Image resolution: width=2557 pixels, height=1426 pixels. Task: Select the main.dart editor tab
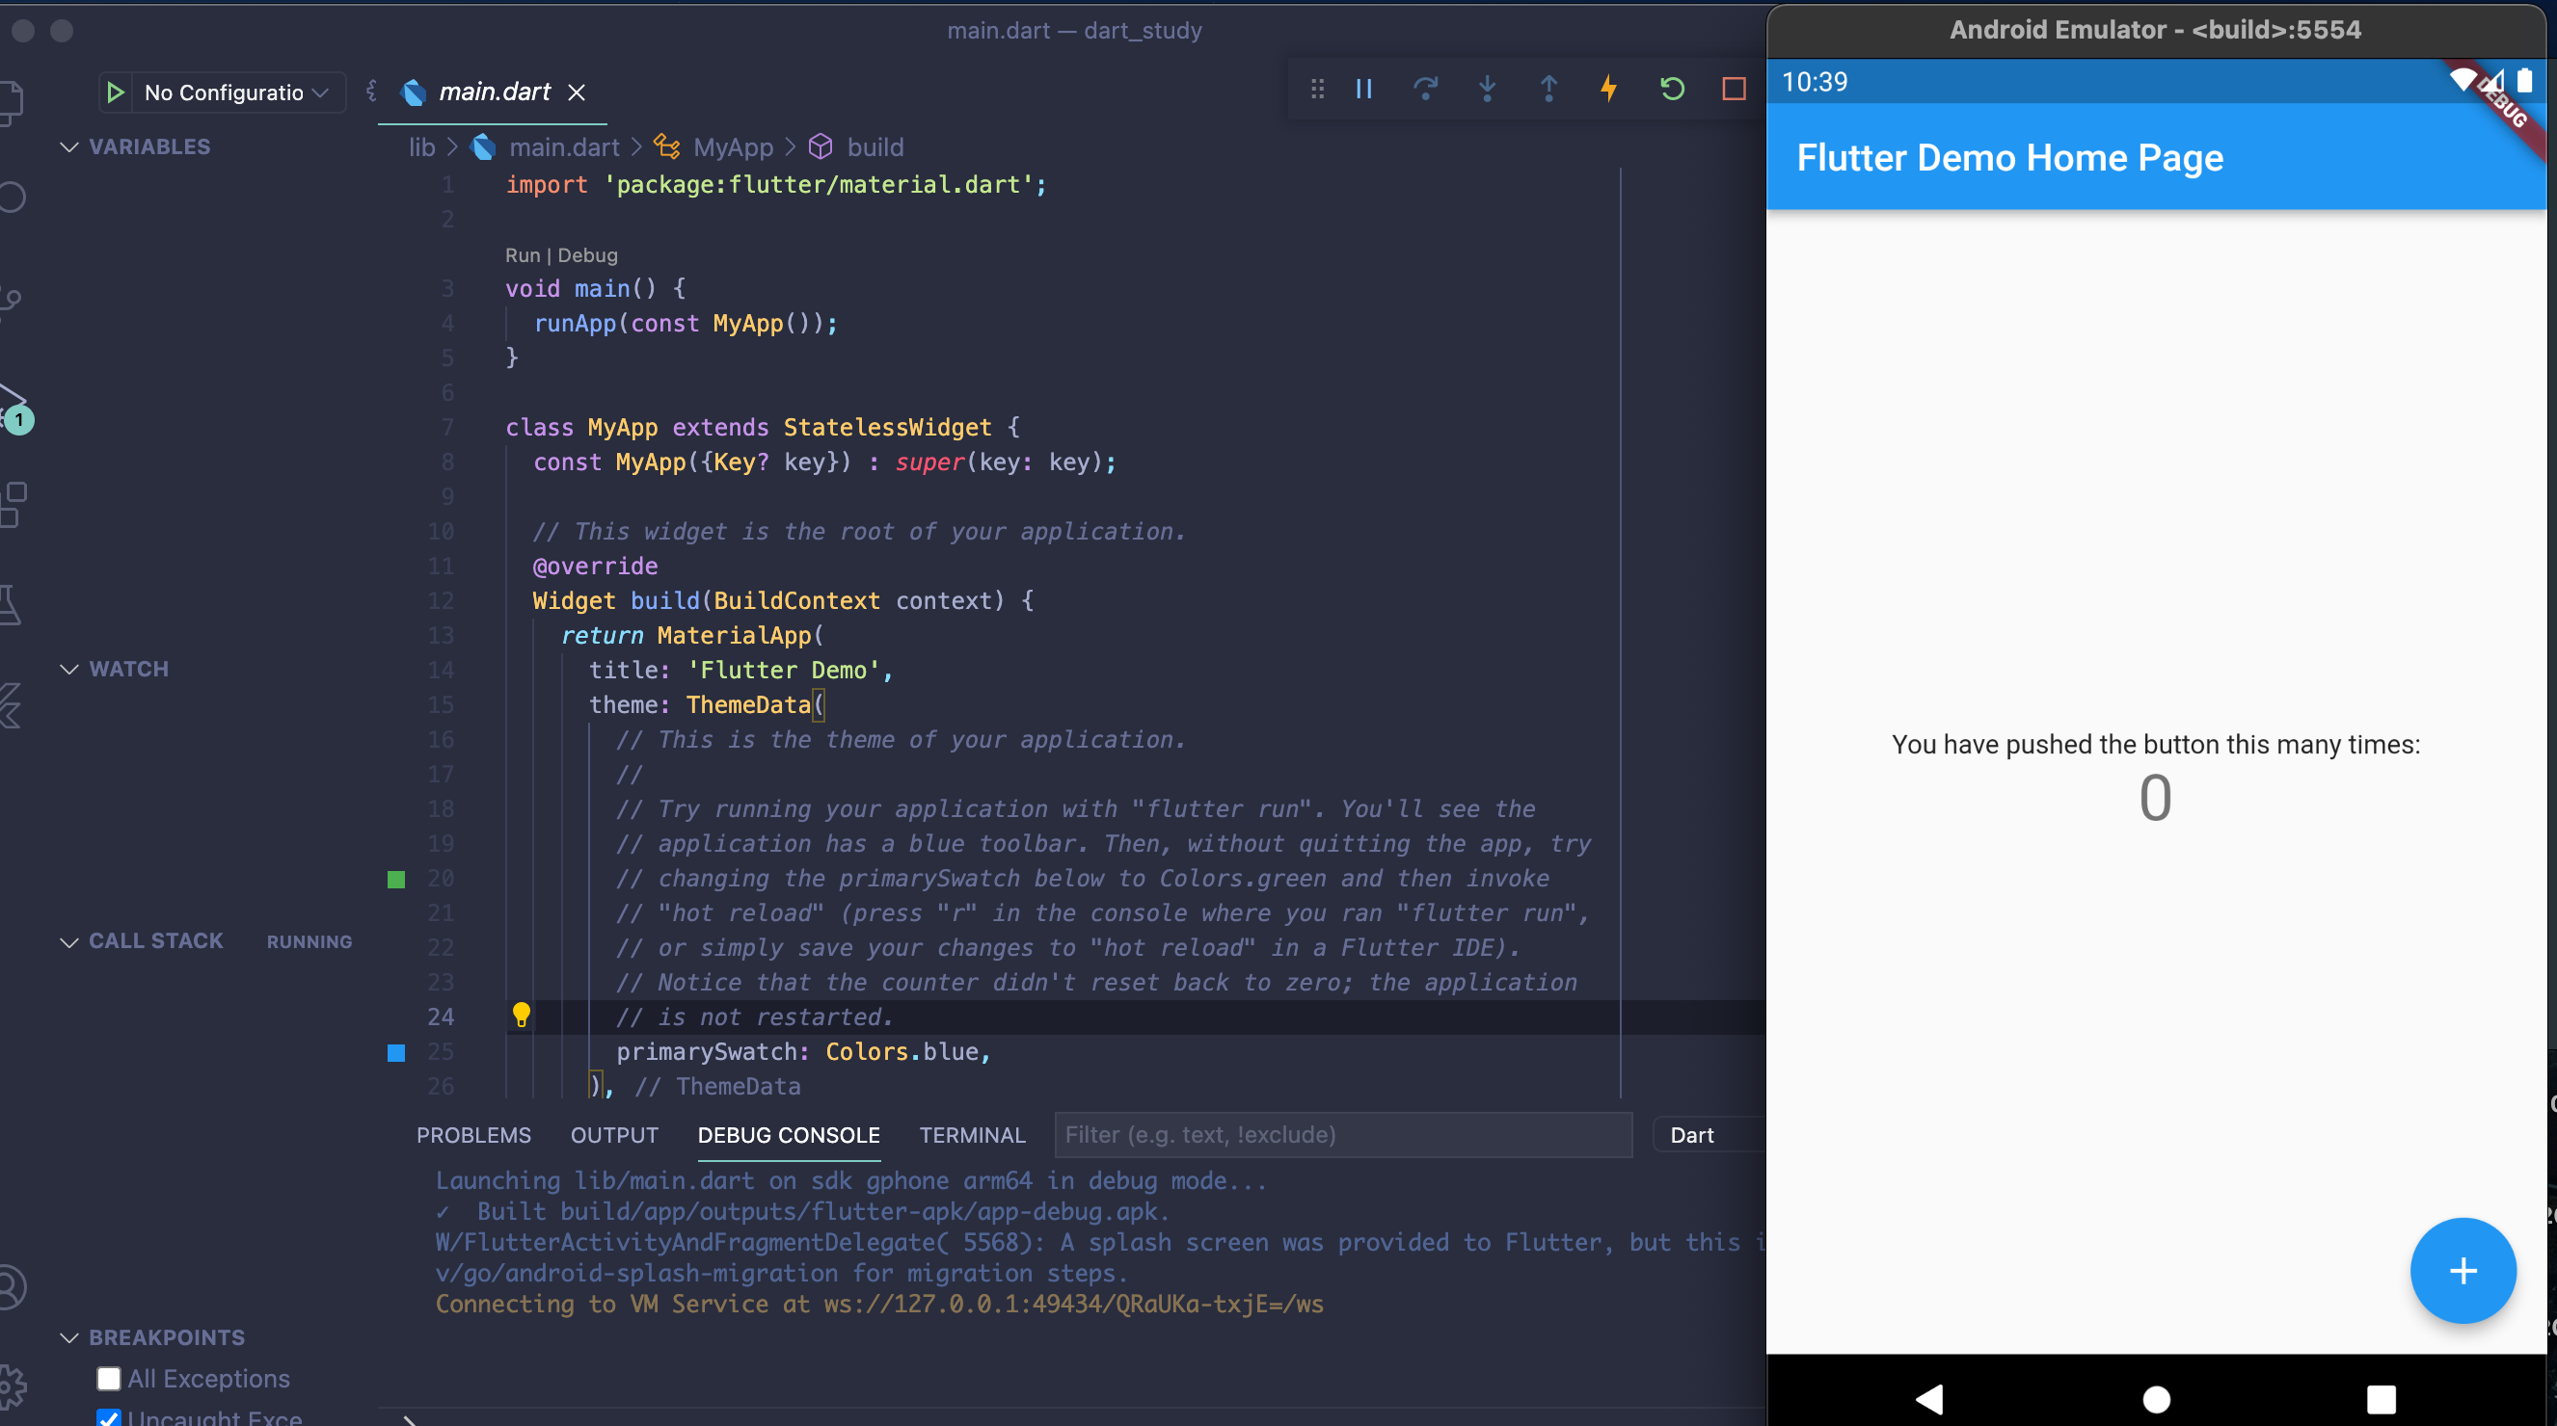[x=494, y=92]
